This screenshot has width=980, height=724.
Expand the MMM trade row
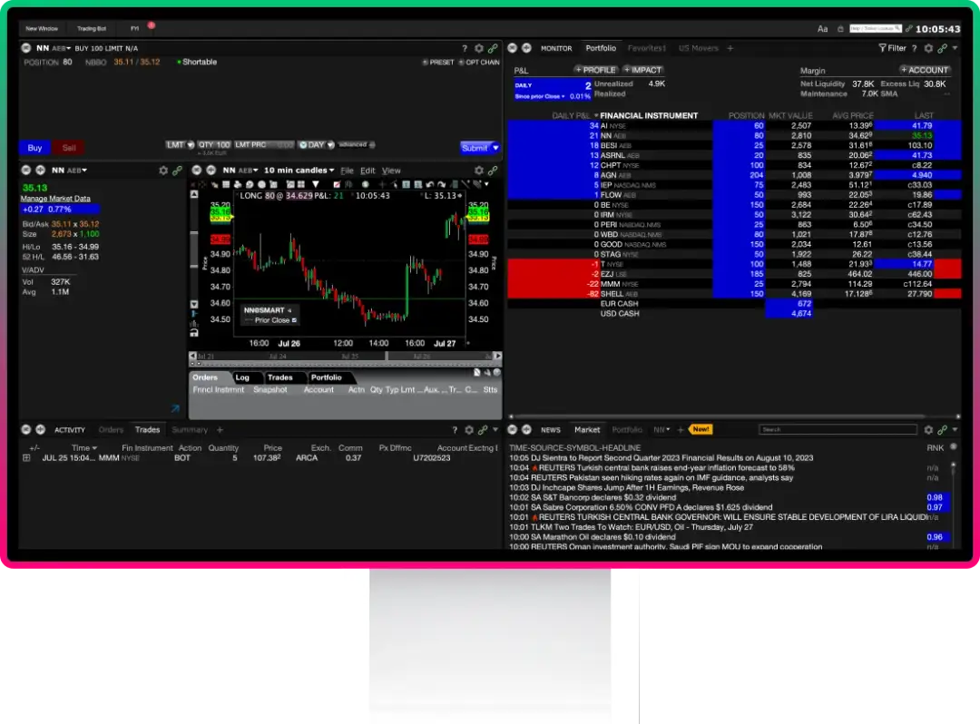(x=26, y=458)
